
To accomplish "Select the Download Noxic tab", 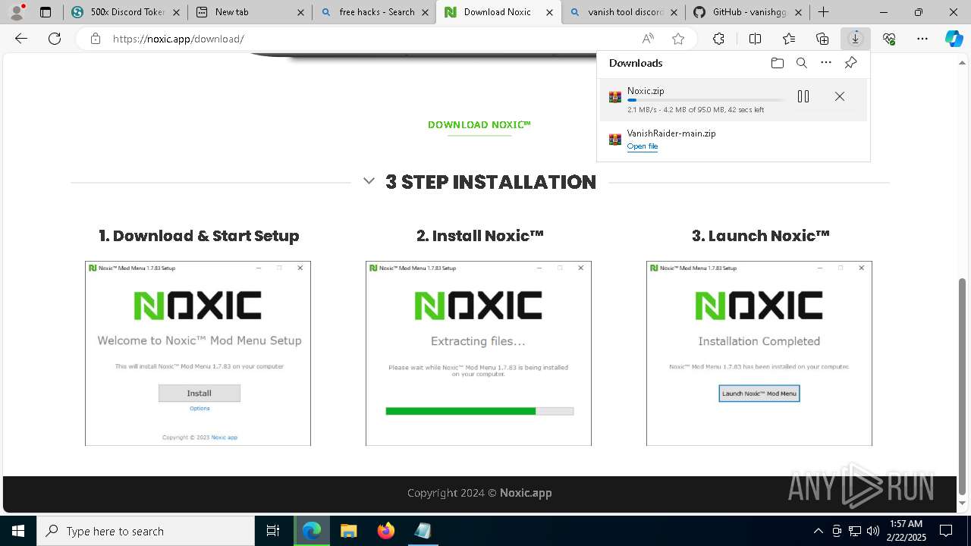I will tap(498, 12).
